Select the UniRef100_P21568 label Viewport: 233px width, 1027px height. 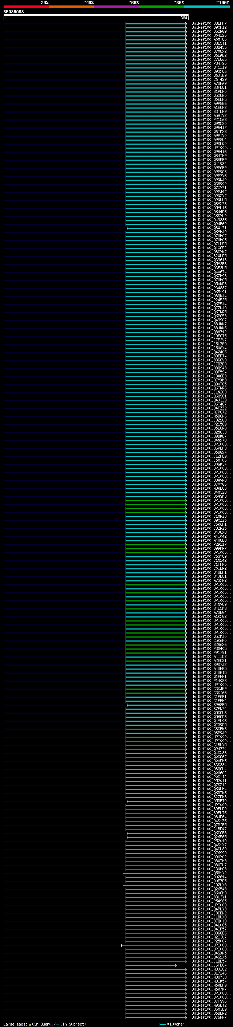(x=209, y=119)
